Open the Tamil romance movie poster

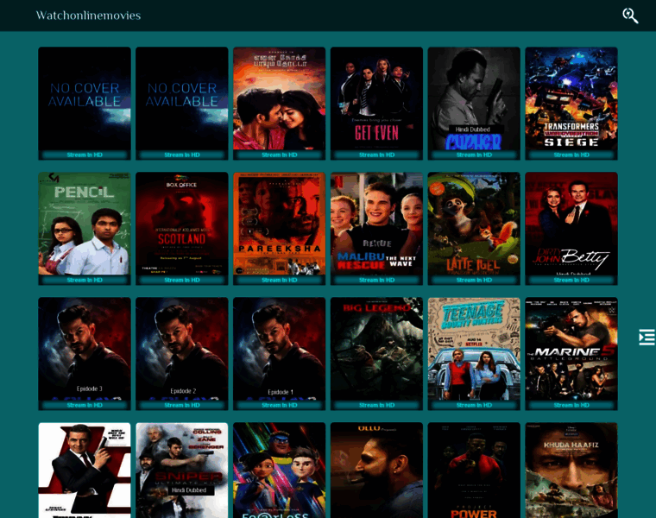click(280, 98)
